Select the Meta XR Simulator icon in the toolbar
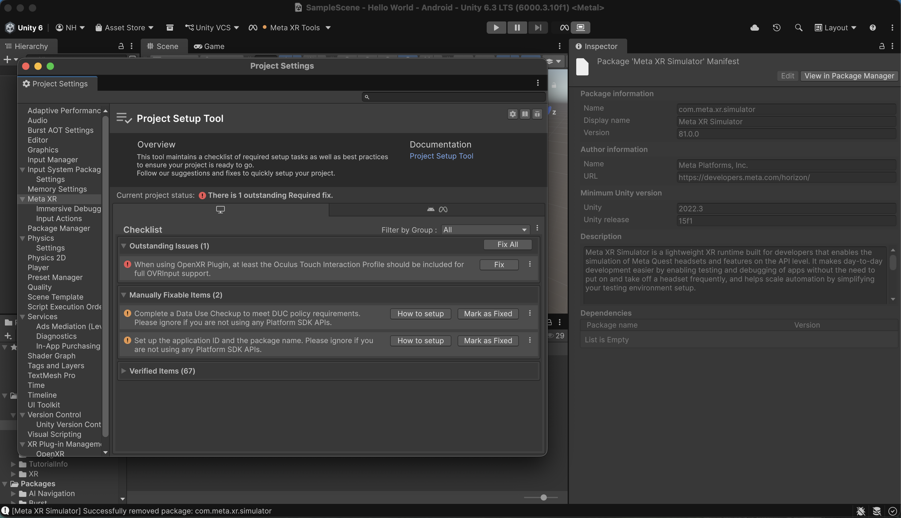The height and width of the screenshot is (518, 901). click(581, 27)
